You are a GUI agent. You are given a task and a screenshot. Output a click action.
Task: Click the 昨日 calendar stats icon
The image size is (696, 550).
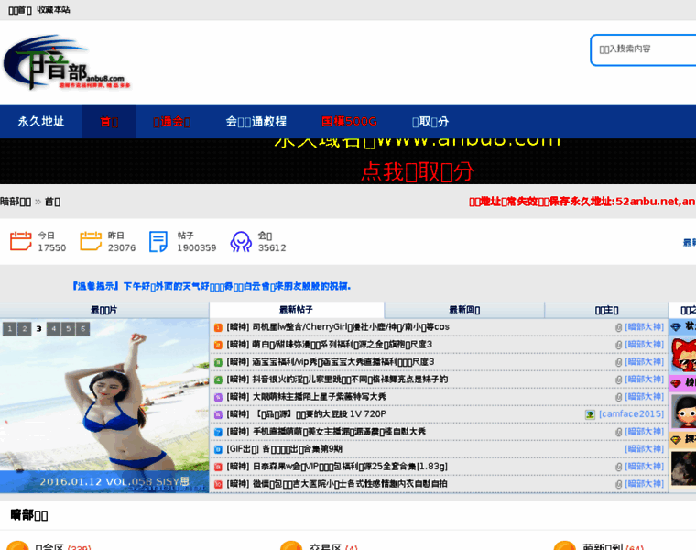click(x=91, y=242)
